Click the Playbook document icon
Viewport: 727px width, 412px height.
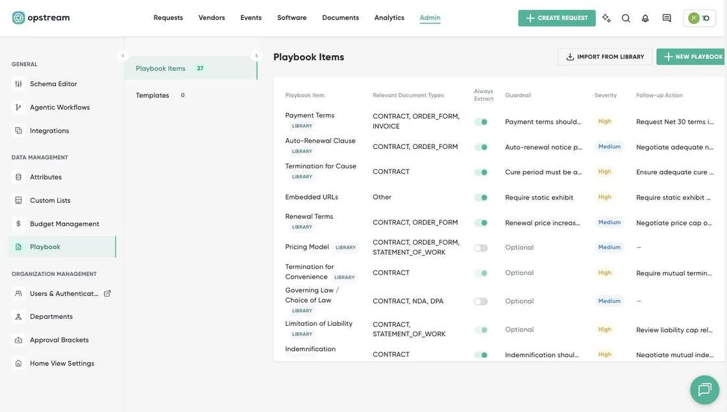19,247
